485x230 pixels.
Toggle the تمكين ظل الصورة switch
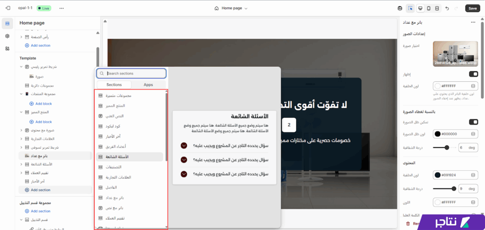pyautogui.click(x=473, y=122)
